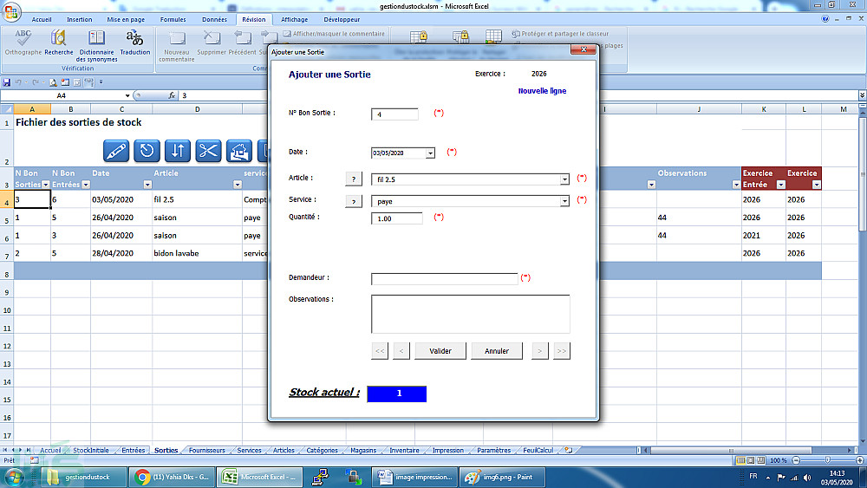867x488 pixels.
Task: Click the blue house home icon button
Action: tap(239, 151)
